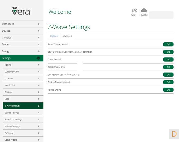
Task: Click the blank account field at top right
Action: 161,15
